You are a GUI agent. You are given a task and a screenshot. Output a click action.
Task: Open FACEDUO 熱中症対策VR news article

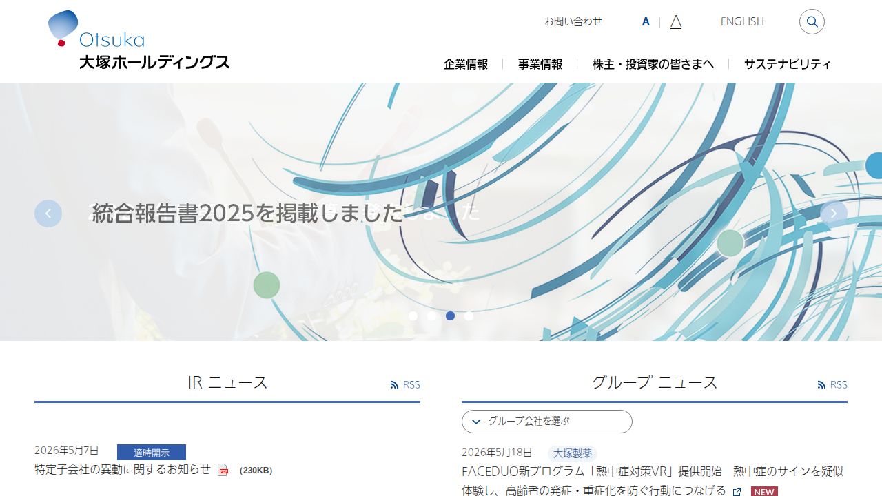653,481
